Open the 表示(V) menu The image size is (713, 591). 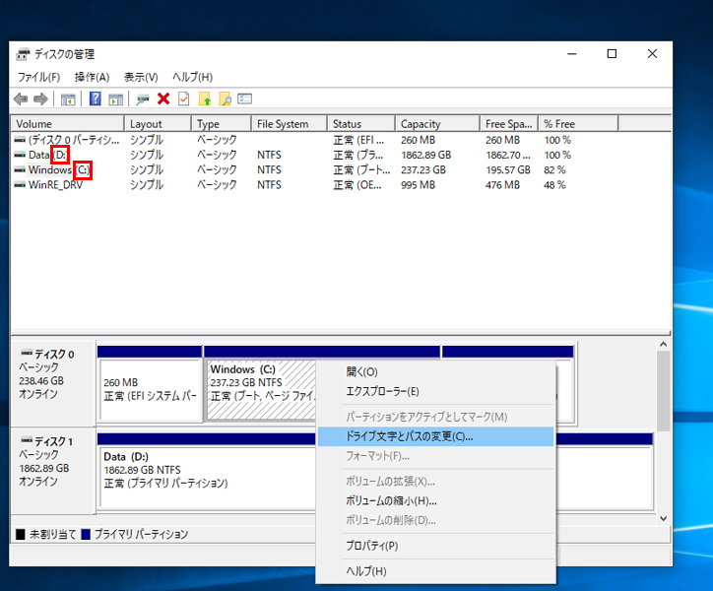point(141,77)
